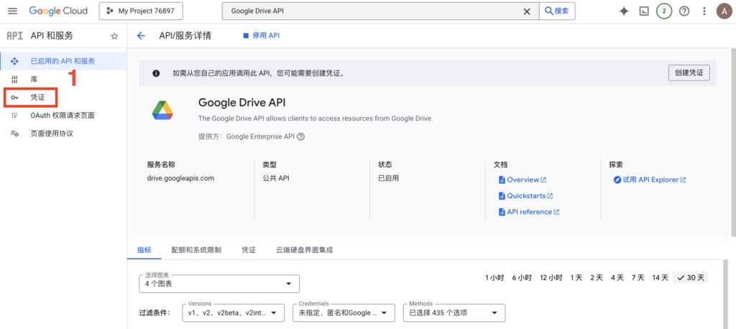Open the three-dot more options menu
This screenshot has height=329, width=736.
click(704, 11)
